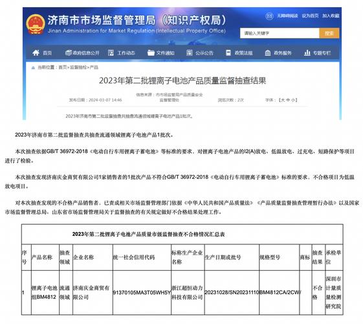Image resolution: width=363 pixels, height=324 pixels.
Task: Click the article title 2023年第二批锂离子电池产品质量监督抽查结果
Action: coord(182,80)
